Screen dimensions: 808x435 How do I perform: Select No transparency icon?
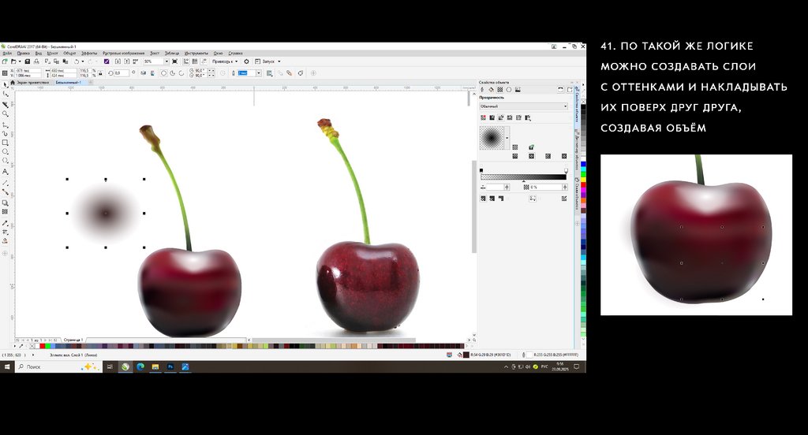point(484,117)
